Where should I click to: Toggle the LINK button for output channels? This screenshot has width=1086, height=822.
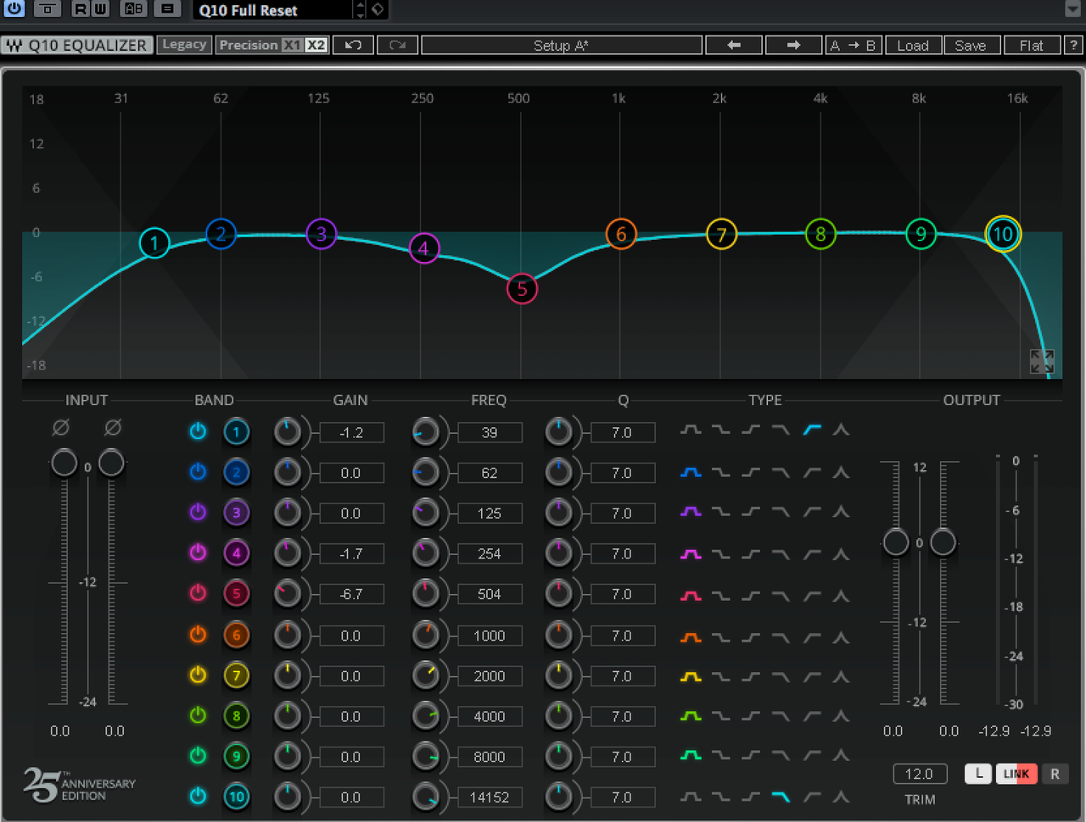point(1016,774)
